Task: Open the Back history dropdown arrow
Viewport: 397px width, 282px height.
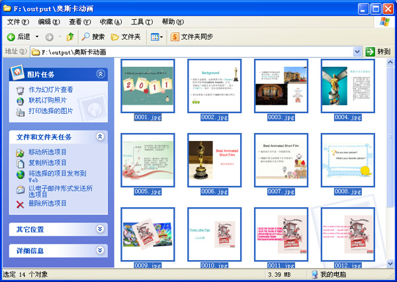Action: (x=37, y=36)
